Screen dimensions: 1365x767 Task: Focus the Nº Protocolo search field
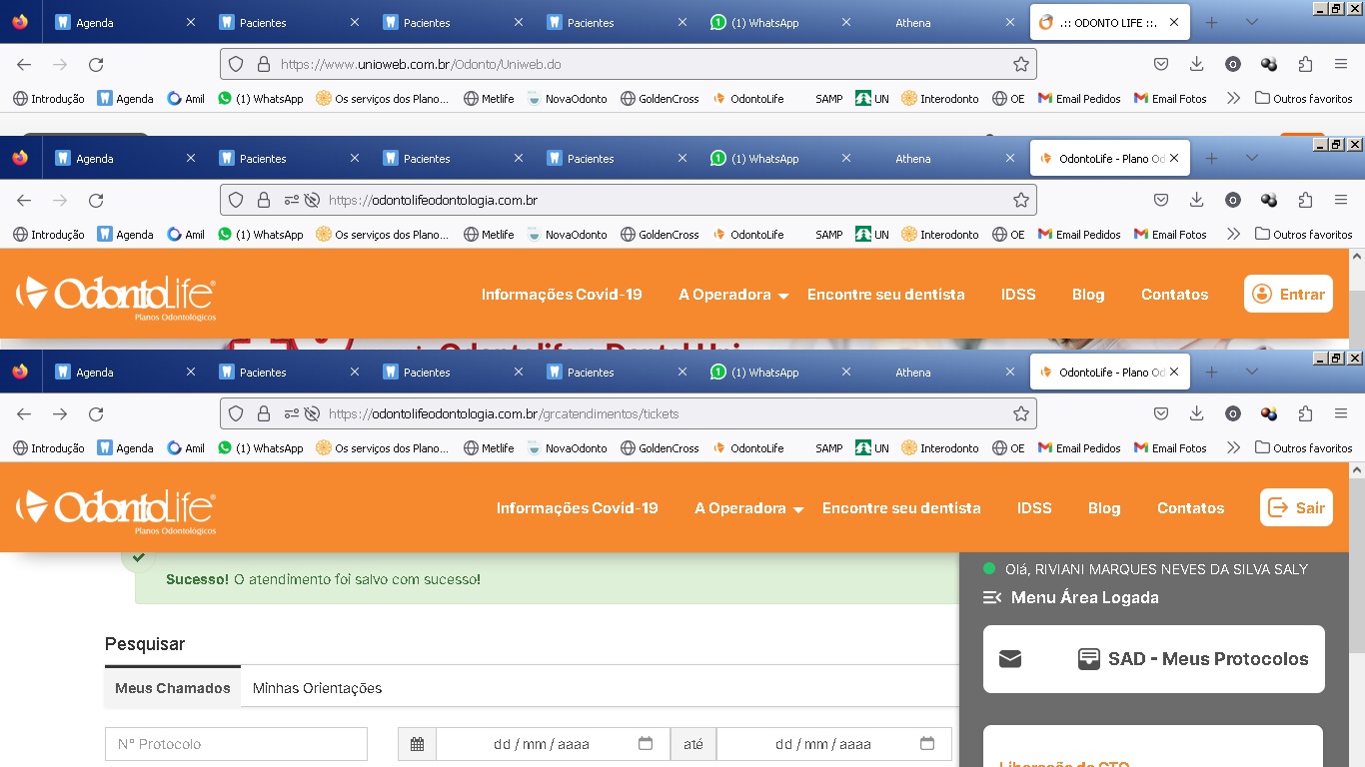click(x=236, y=744)
